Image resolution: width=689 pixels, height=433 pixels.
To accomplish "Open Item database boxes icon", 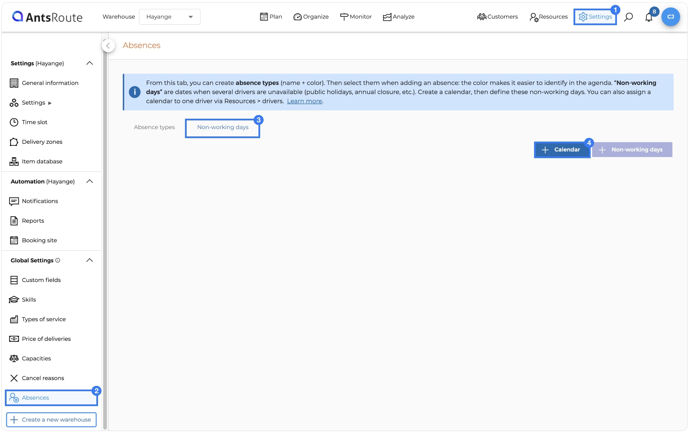I will tap(14, 161).
